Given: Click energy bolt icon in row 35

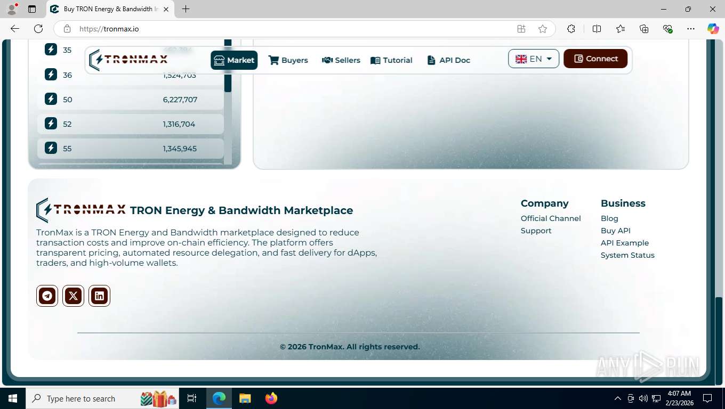Looking at the screenshot, I should coord(51,50).
